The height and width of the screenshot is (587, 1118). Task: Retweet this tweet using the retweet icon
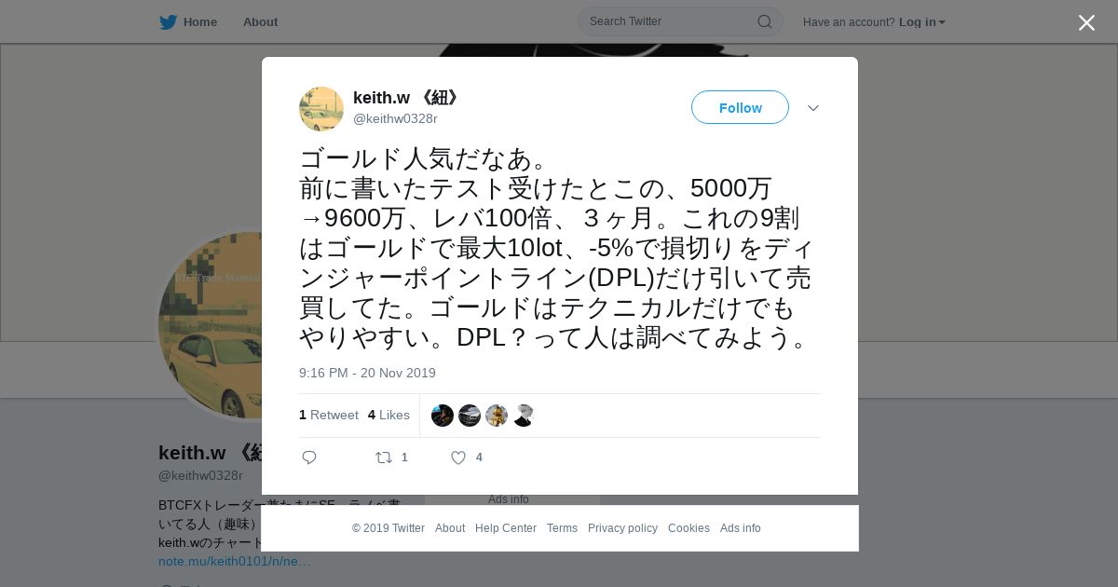(x=383, y=457)
